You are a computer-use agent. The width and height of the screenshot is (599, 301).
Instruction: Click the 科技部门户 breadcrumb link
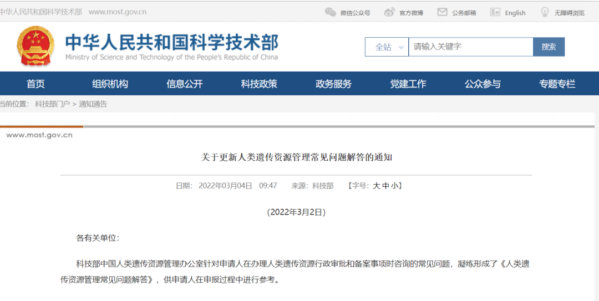point(52,104)
